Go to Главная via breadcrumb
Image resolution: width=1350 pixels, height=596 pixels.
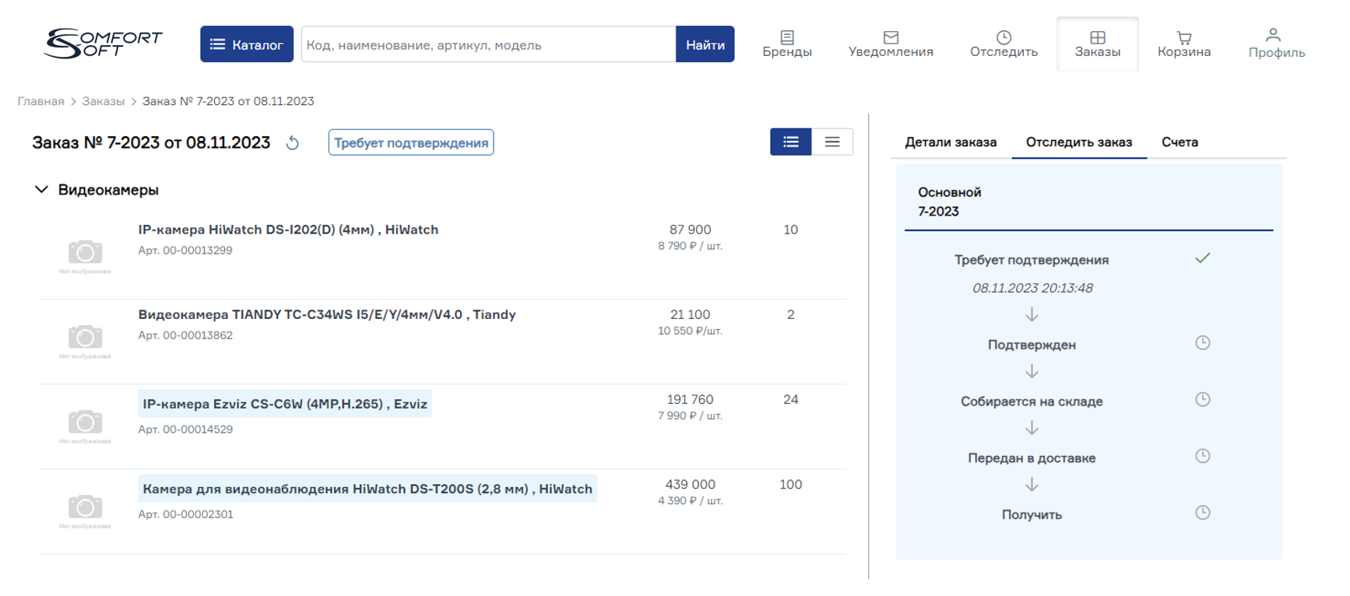[40, 101]
